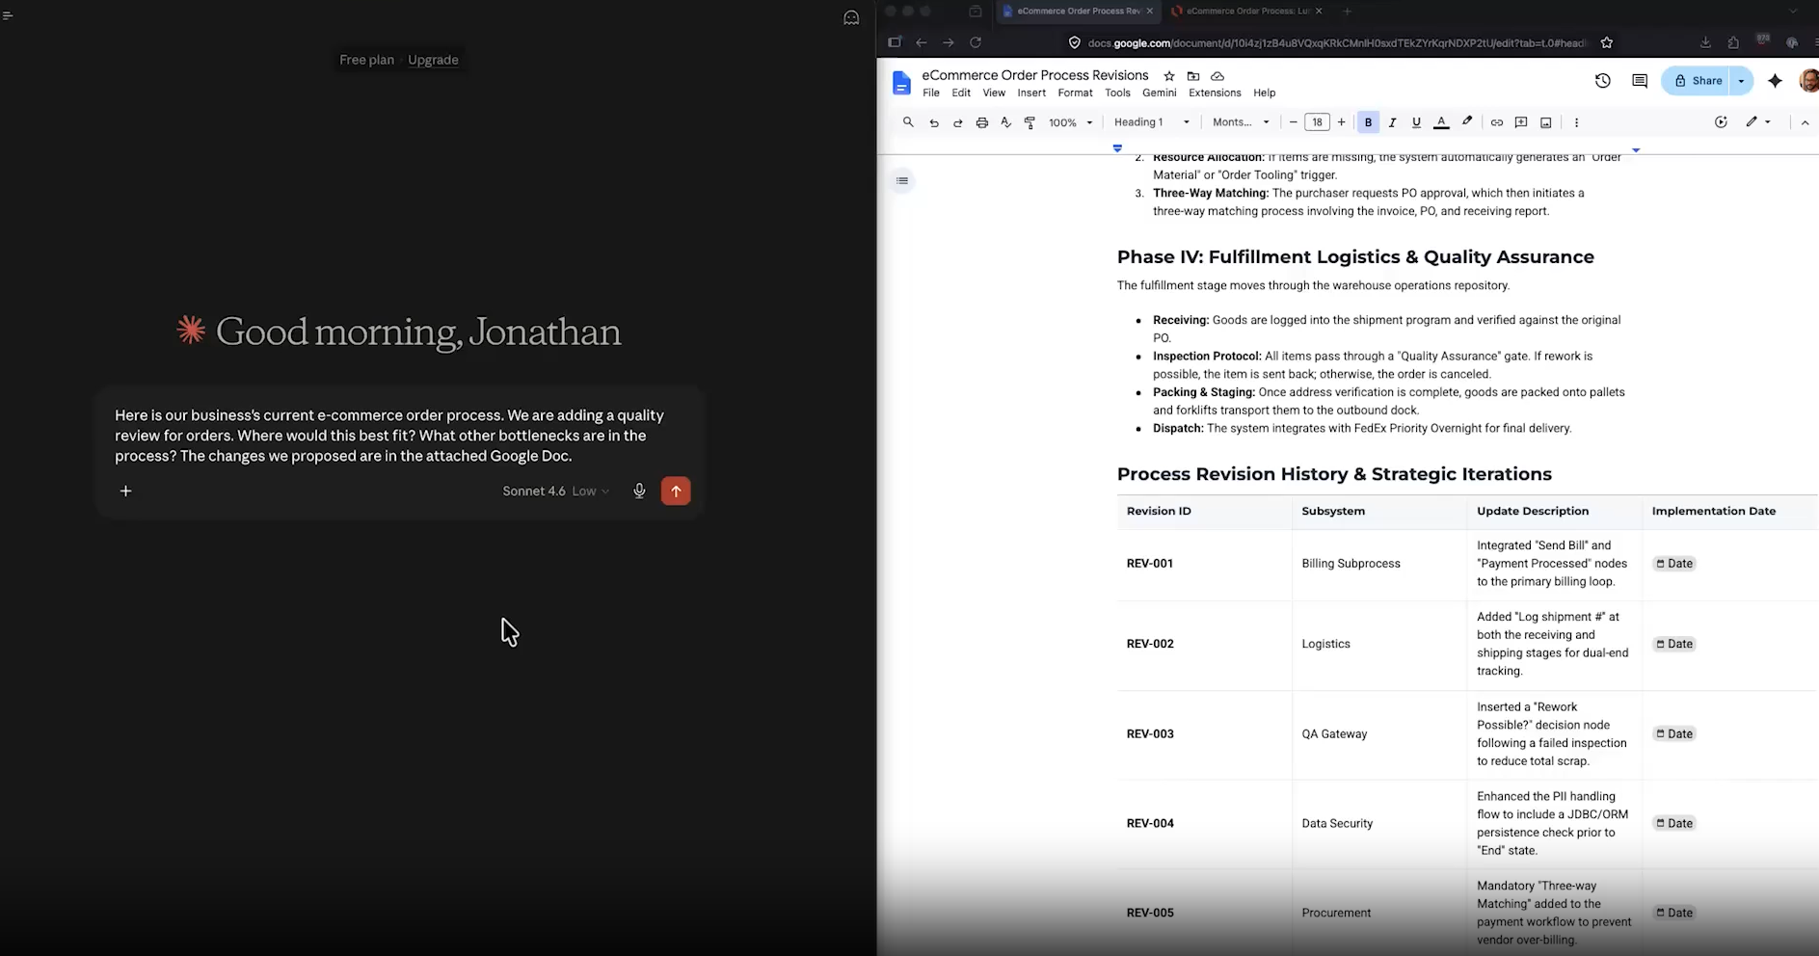Click the Gemini refresh icon in toolbar
This screenshot has width=1819, height=956.
pos(1721,122)
